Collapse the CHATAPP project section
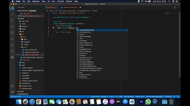 coord(21,19)
